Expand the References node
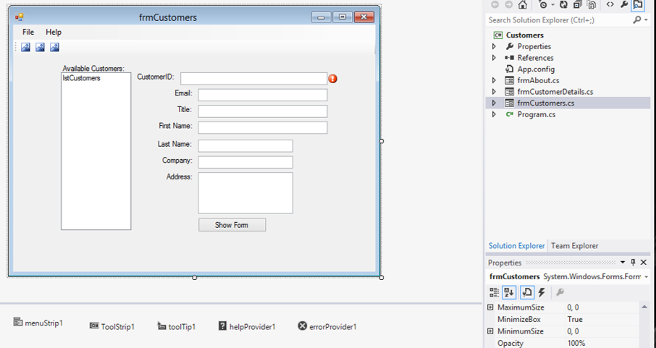Screen dimensions: 656x348 pyautogui.click(x=494, y=58)
